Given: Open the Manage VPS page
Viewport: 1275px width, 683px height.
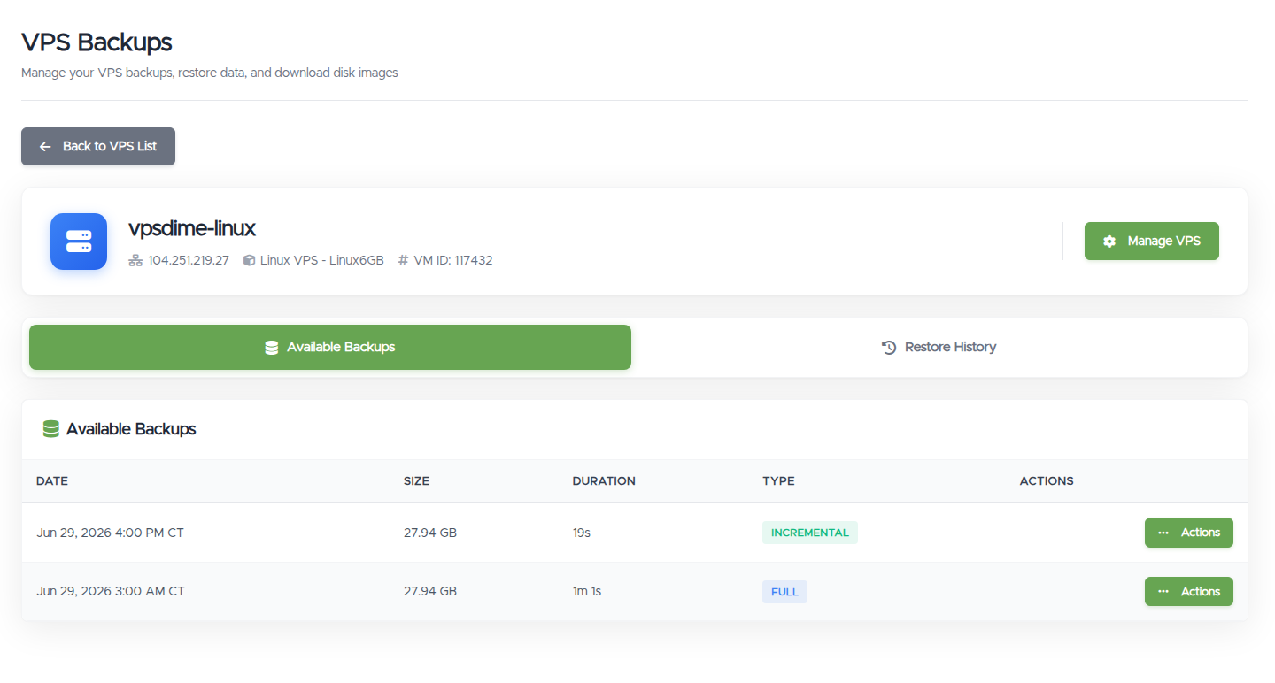Looking at the screenshot, I should click(1152, 241).
